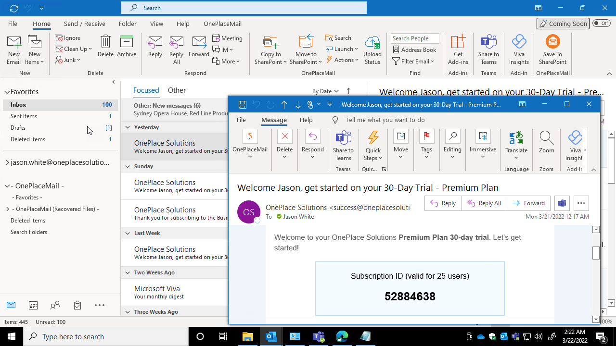The width and height of the screenshot is (616, 346).
Task: Open Actions dropdown in OnePlaceMail group
Action: tap(342, 60)
